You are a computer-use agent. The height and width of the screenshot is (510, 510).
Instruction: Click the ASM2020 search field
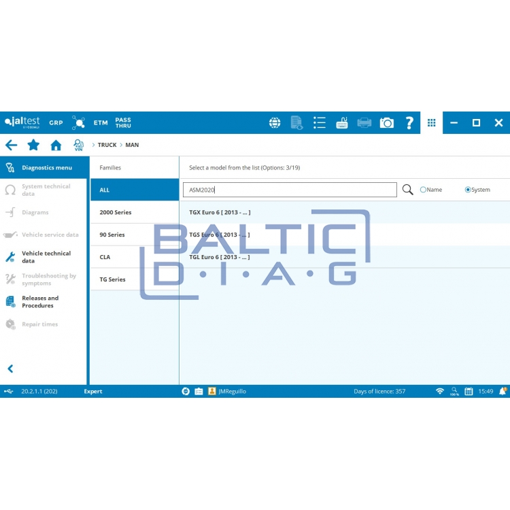[x=290, y=190]
